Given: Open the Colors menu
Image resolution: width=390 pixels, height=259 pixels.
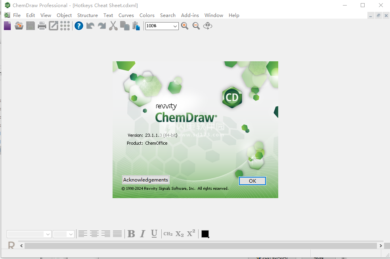Looking at the screenshot, I should point(147,15).
